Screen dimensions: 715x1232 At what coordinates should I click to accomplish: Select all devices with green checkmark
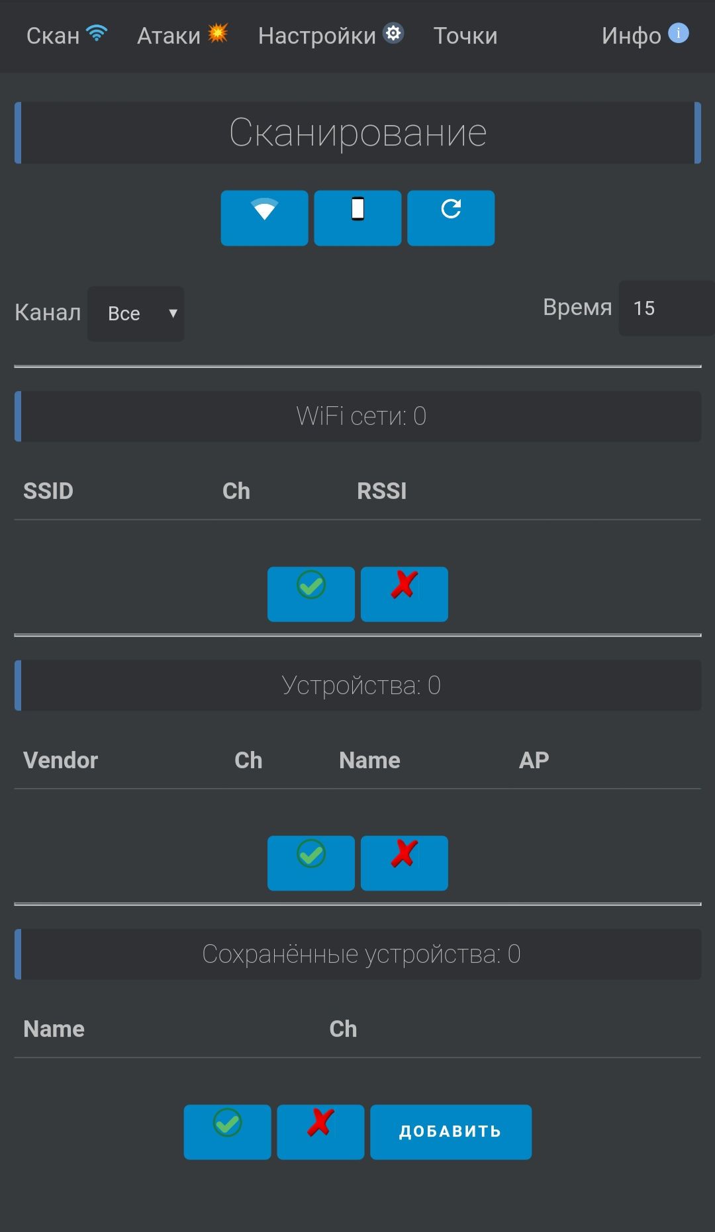tap(310, 863)
